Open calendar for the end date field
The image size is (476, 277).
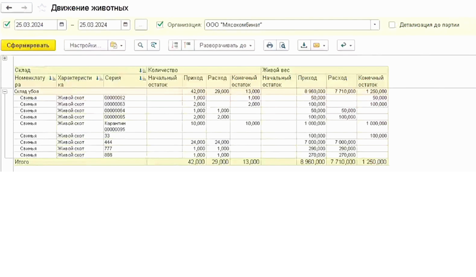point(125,25)
